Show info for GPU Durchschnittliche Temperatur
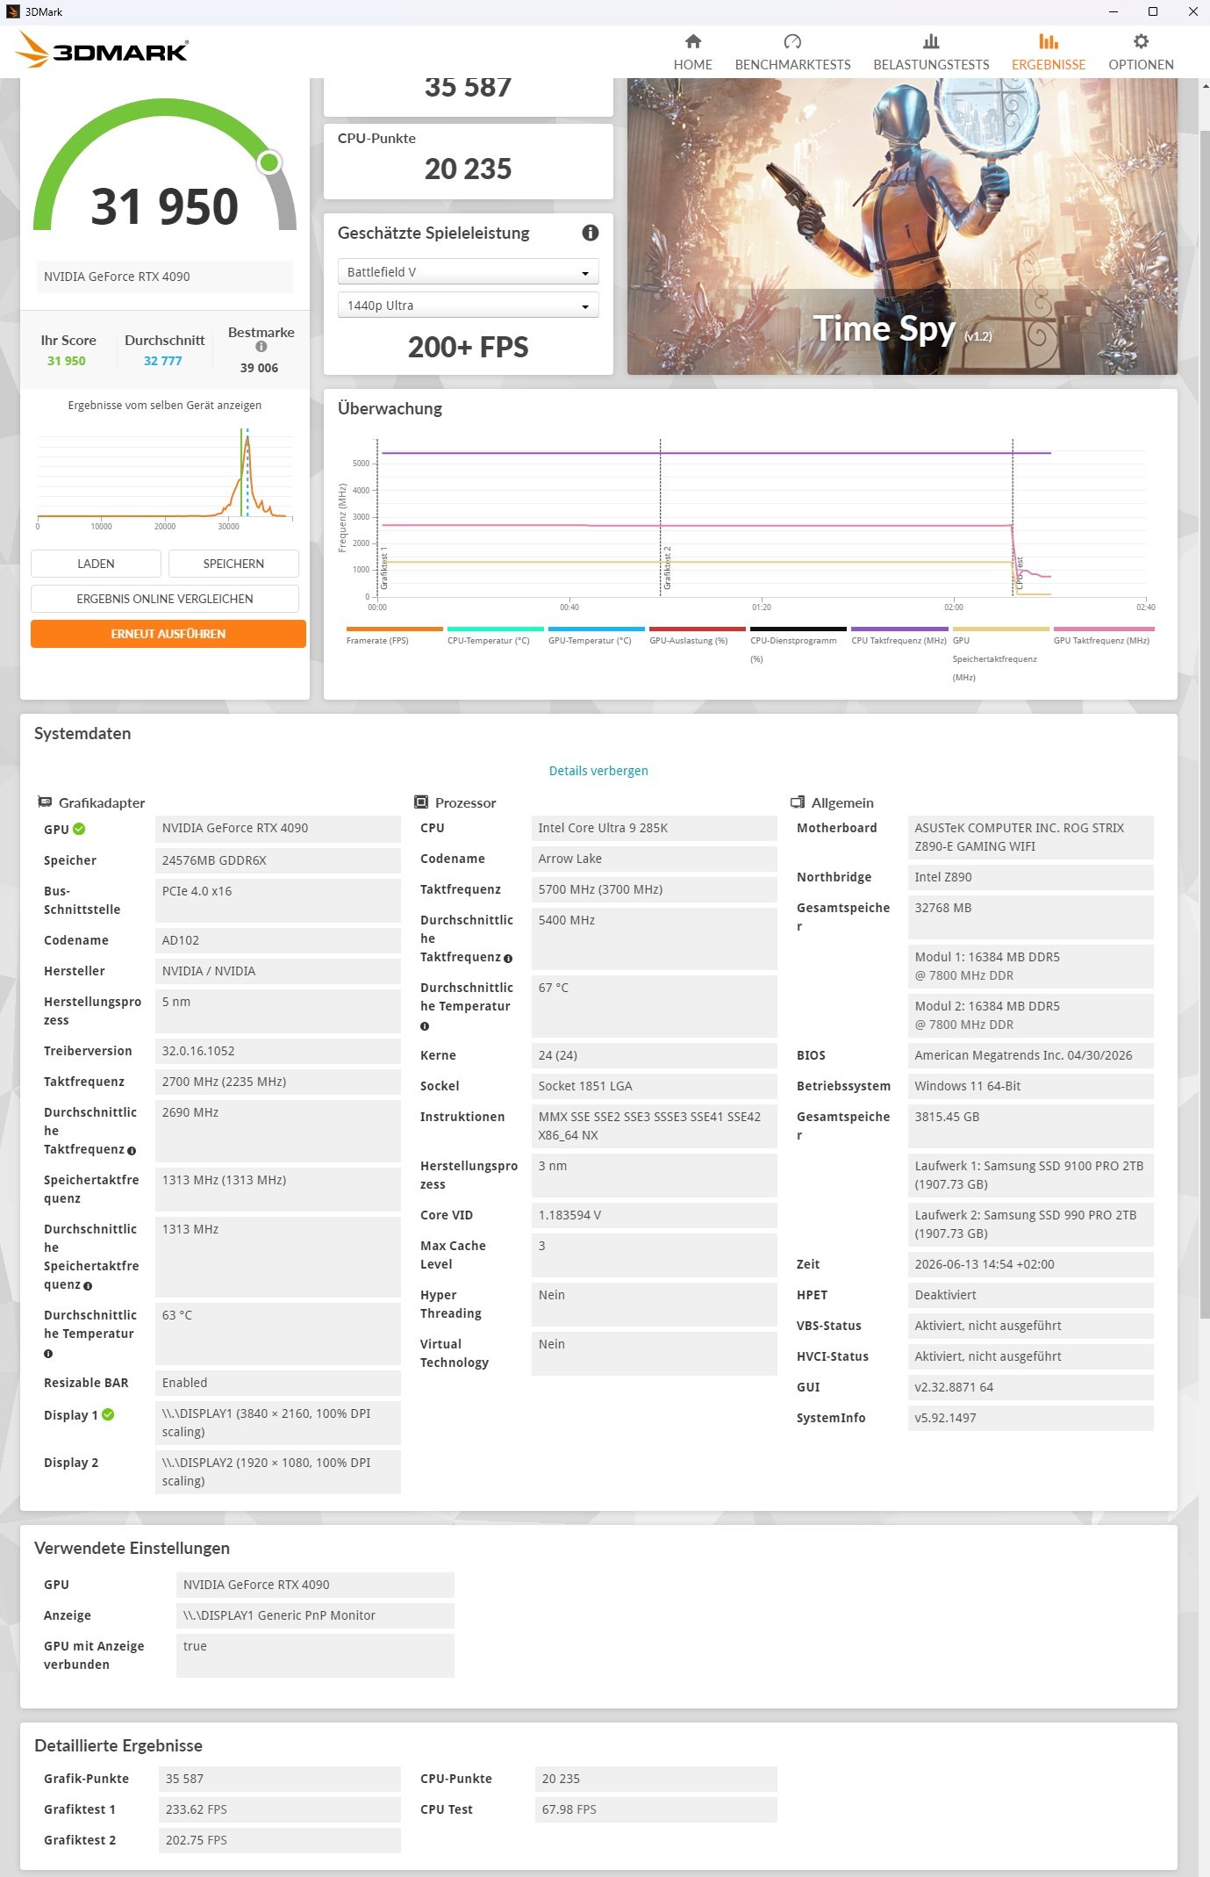Viewport: 1210px width, 1877px height. 48,1354
